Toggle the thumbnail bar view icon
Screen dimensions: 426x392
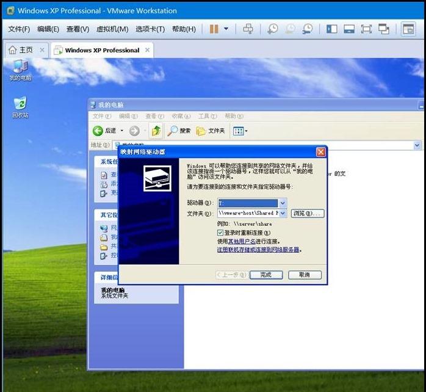tap(349, 29)
